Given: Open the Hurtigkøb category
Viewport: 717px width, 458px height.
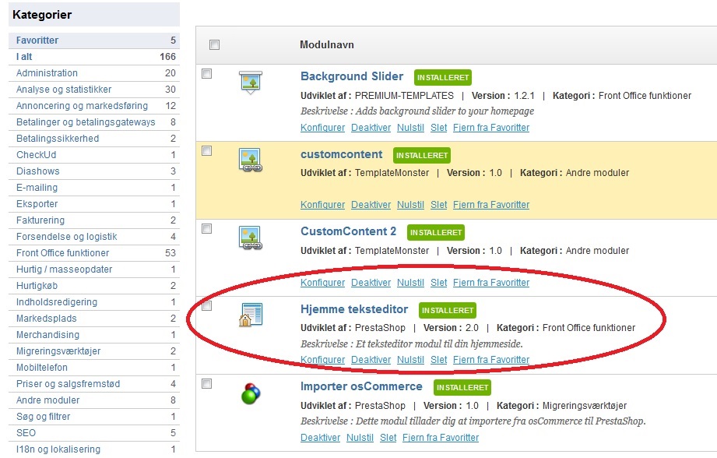Looking at the screenshot, I should pos(94,286).
